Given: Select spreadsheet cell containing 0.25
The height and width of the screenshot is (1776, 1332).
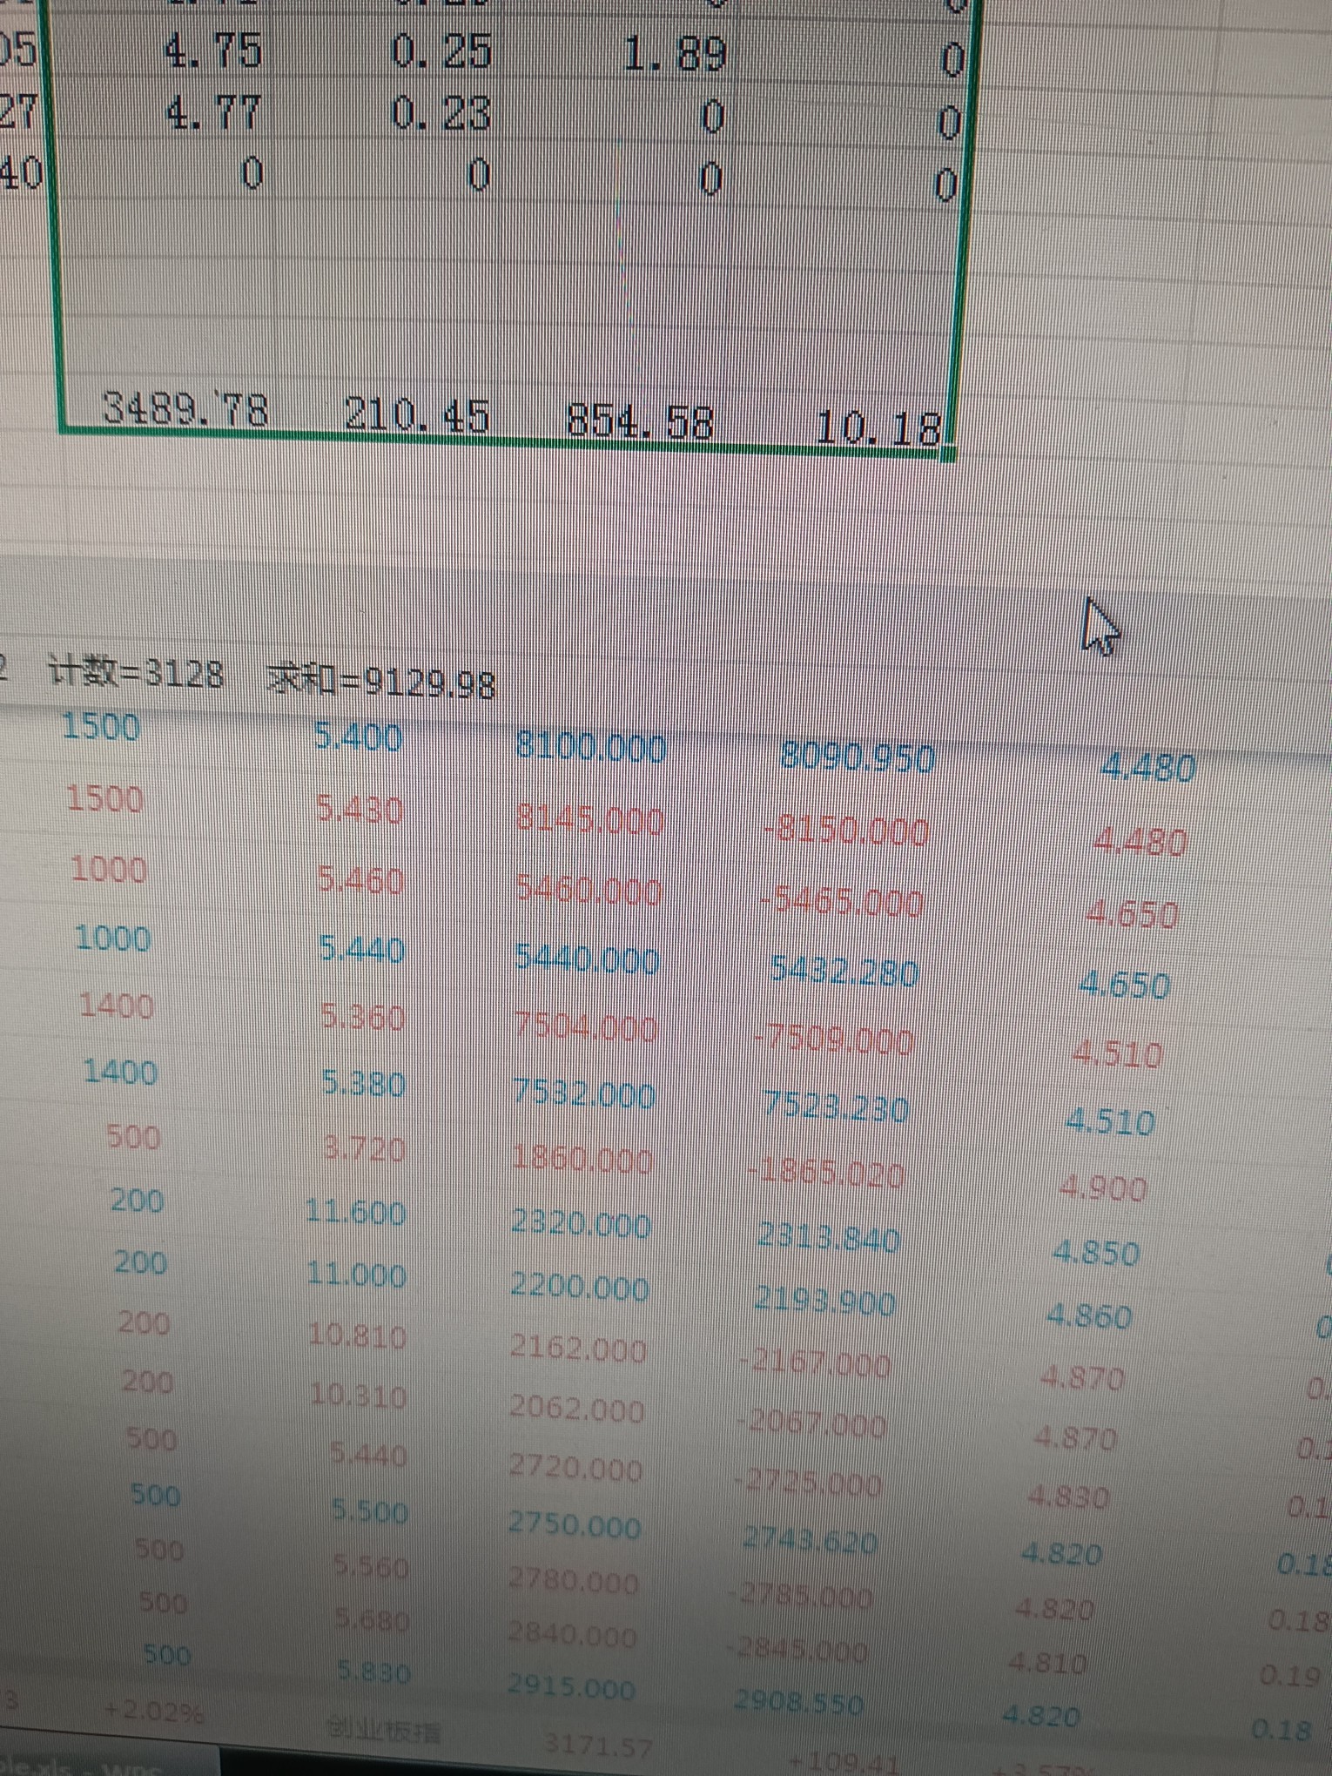Looking at the screenshot, I should click(442, 51).
